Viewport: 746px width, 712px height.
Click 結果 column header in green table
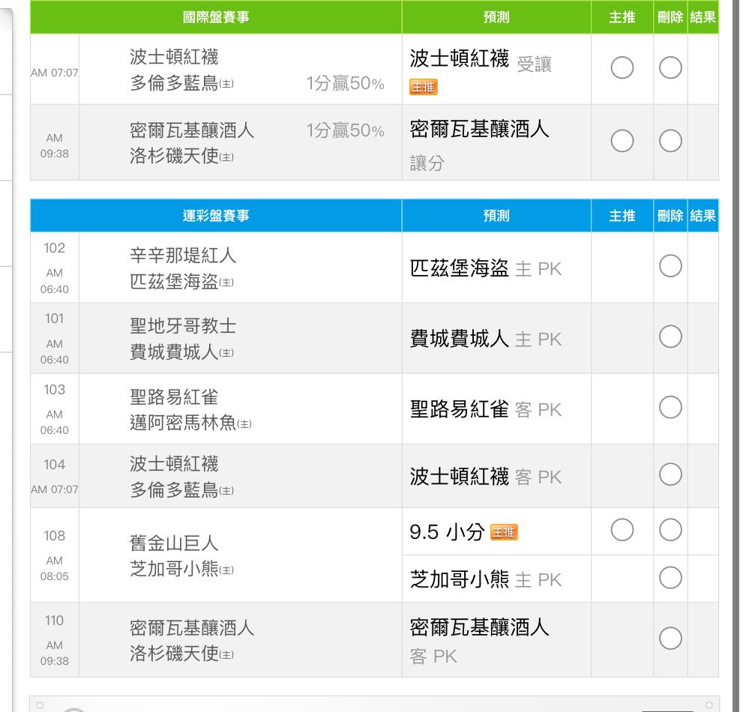703,18
